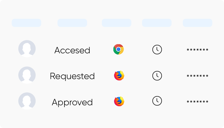Viewport: 224px width, 128px height.
Task: Click the column header above masked passwords
Action: coord(198,23)
